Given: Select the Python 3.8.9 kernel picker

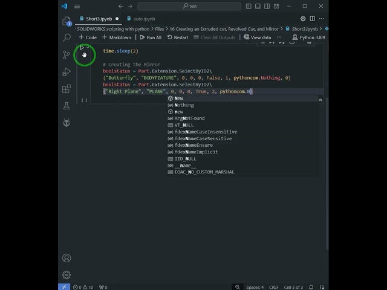Looking at the screenshot, I should pos(308,37).
